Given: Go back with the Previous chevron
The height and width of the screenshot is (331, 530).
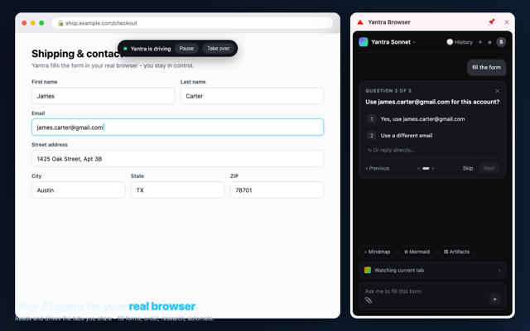Looking at the screenshot, I should (378, 168).
